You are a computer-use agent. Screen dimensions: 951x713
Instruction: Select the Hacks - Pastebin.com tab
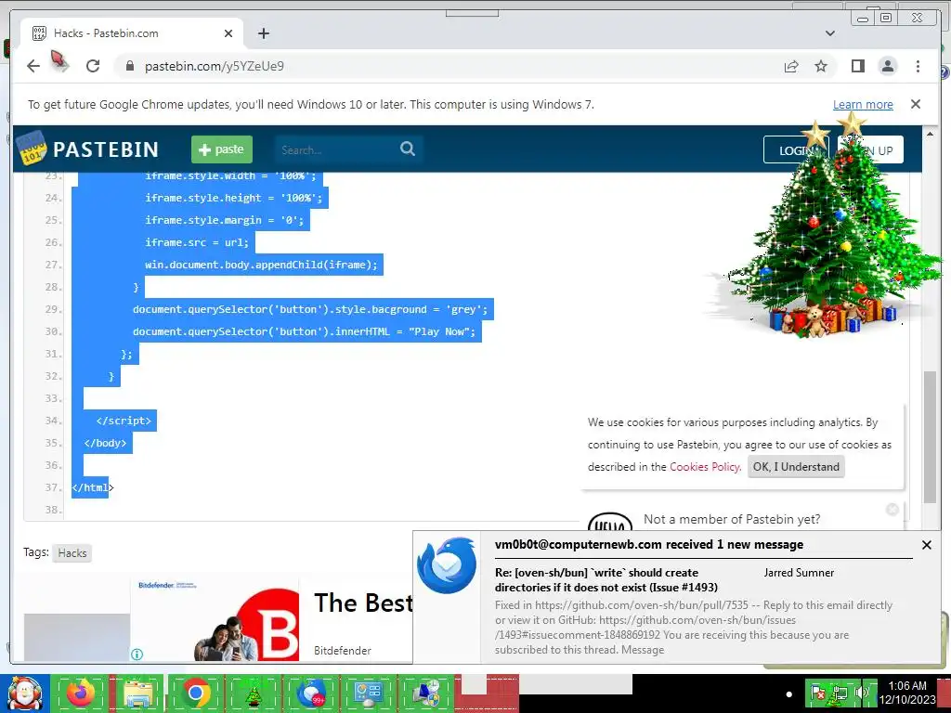(132, 33)
